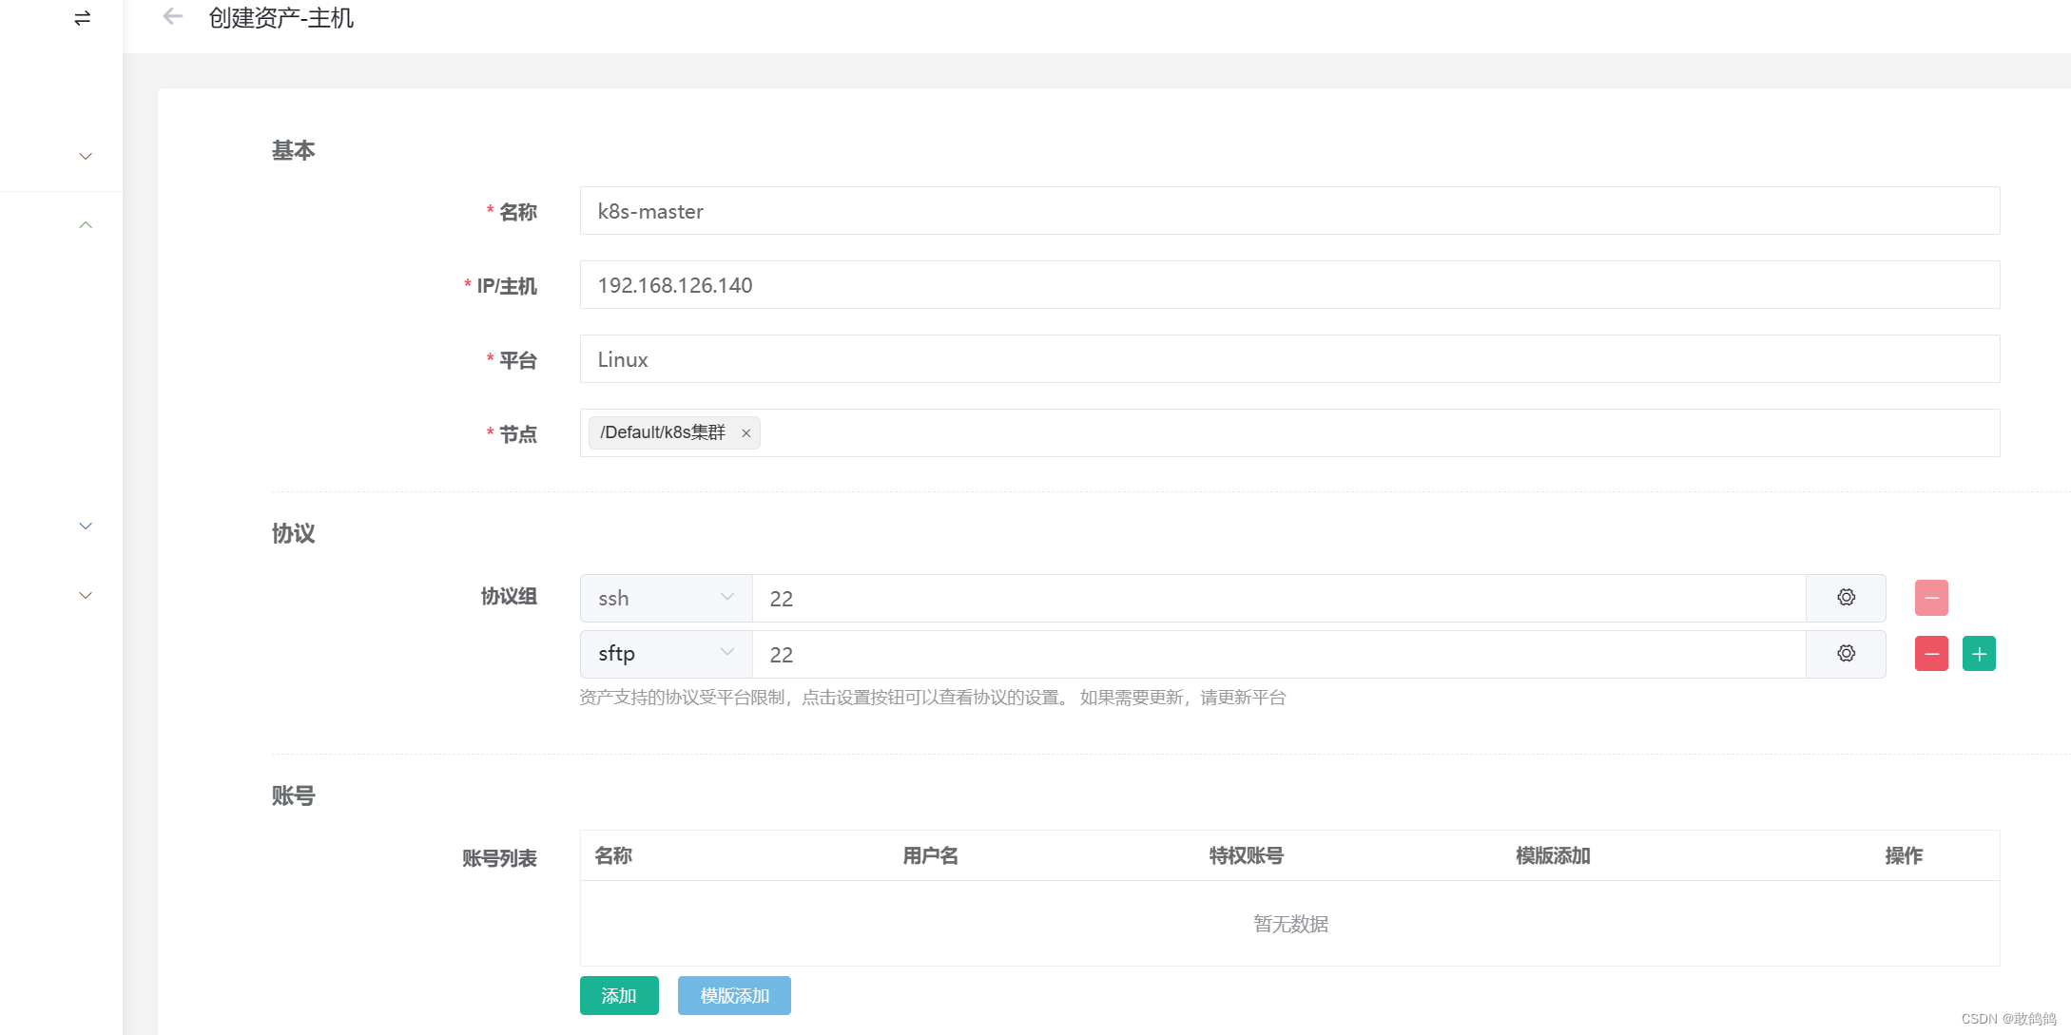
Task: Click the sidebar collapse swap icon
Action: [x=83, y=18]
